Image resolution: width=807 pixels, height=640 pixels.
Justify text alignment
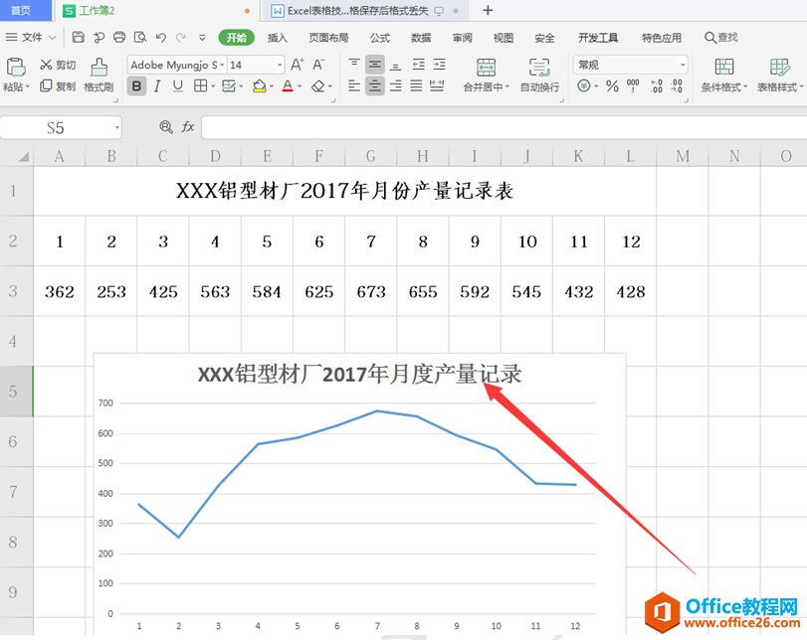416,85
